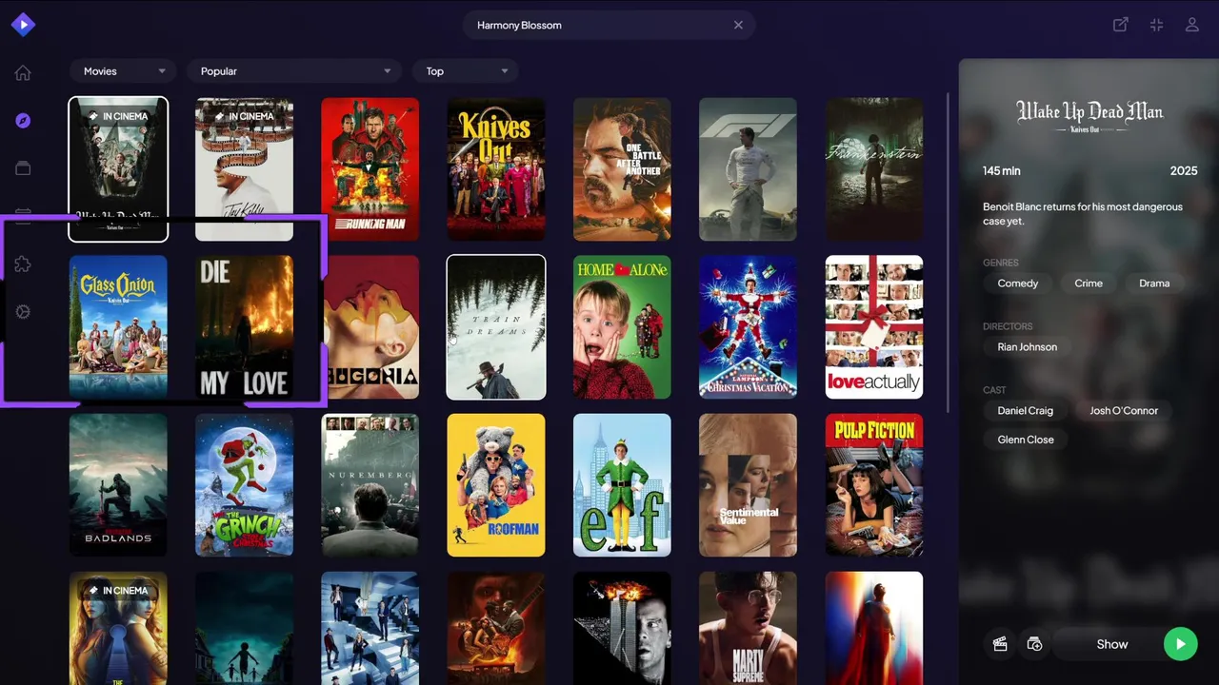Click the Stremio logo at top left
This screenshot has width=1219, height=685.
23,25
